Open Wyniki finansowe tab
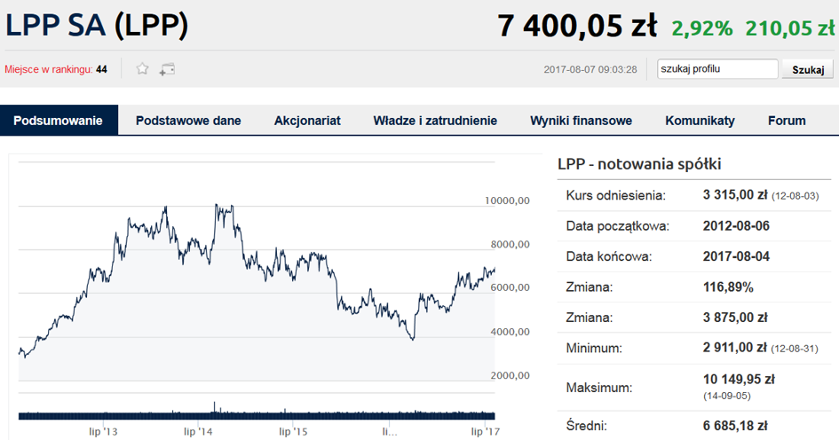The width and height of the screenshot is (839, 440). (582, 121)
